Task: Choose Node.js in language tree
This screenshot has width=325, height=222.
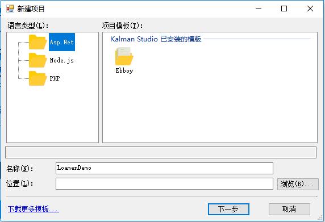Action: (61, 60)
